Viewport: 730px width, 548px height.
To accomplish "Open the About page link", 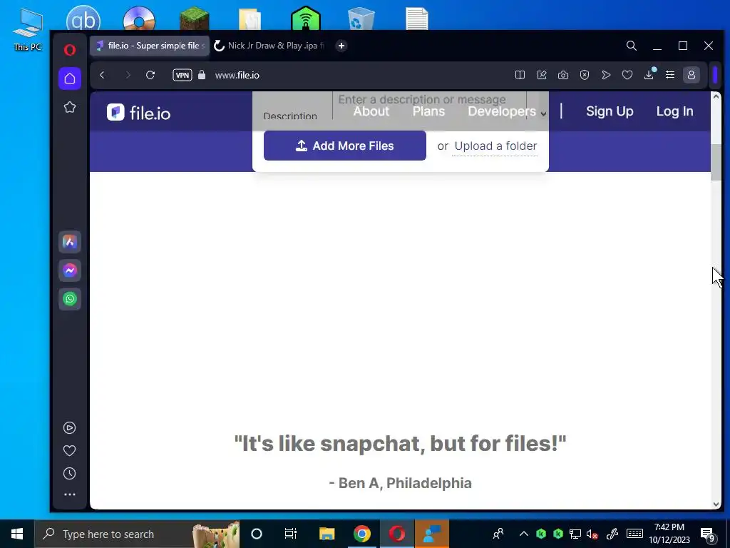I will pyautogui.click(x=371, y=111).
